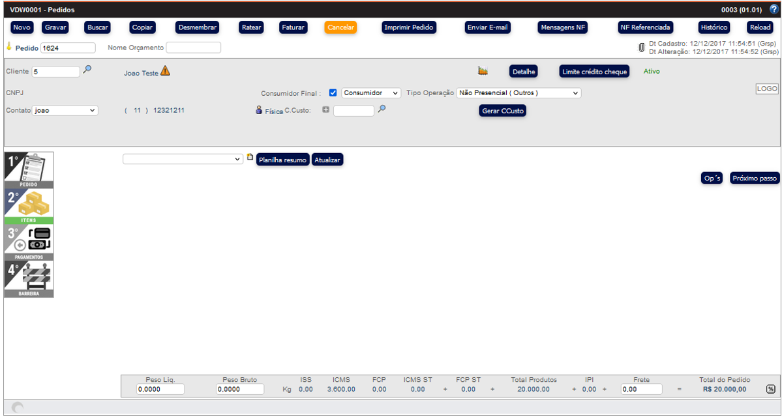This screenshot has width=782, height=417.
Task: Click the Próximo passo button
Action: [754, 178]
